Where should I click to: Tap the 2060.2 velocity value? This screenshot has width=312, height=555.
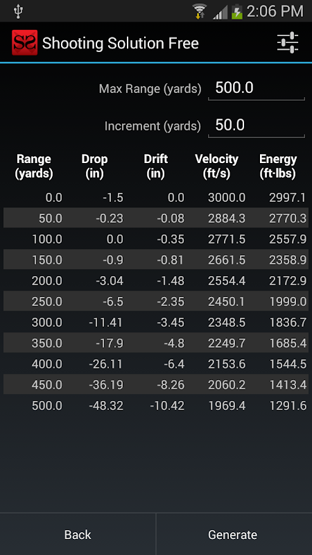click(227, 385)
